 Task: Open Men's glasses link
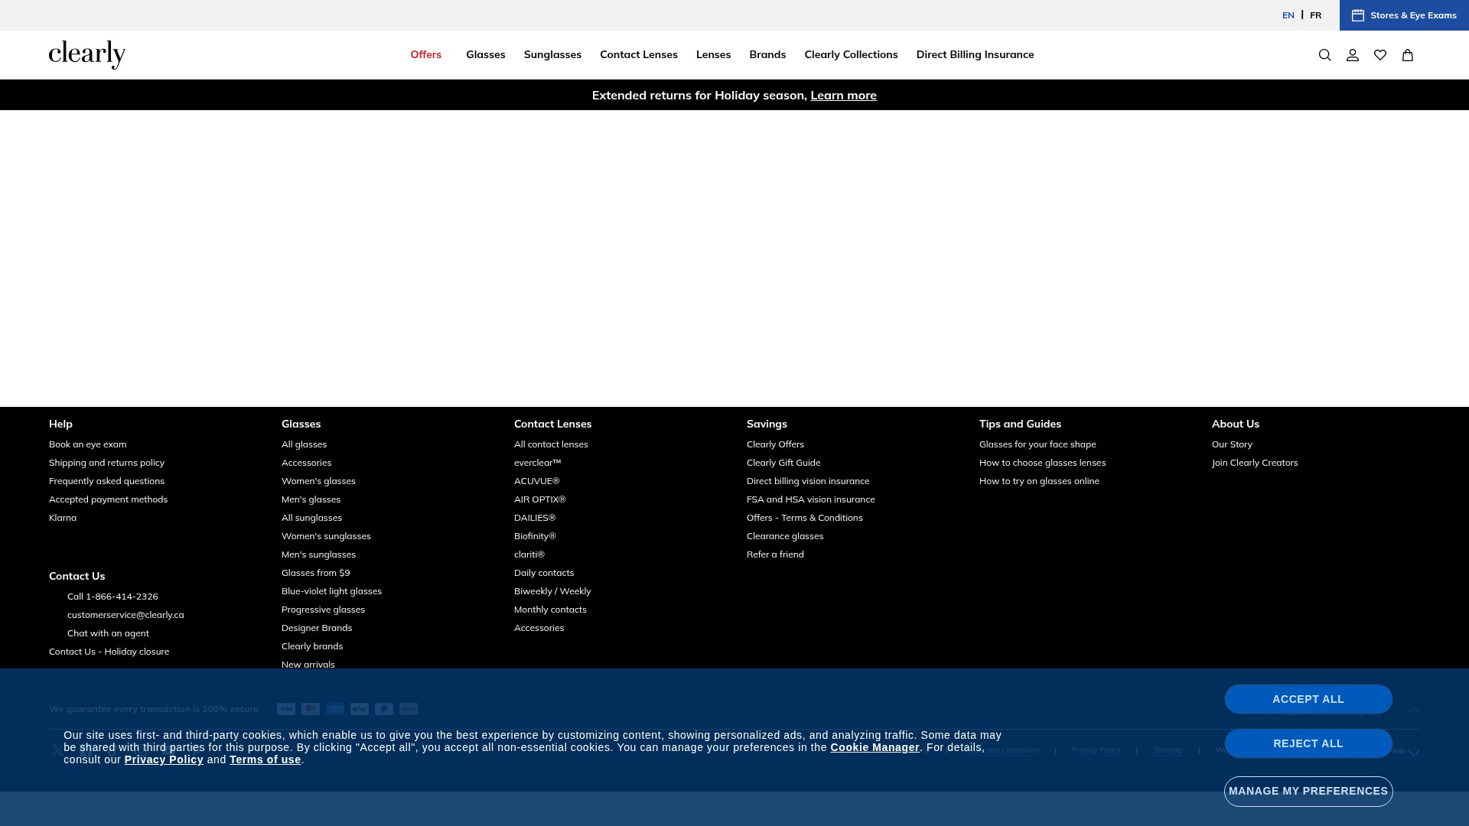tap(311, 499)
